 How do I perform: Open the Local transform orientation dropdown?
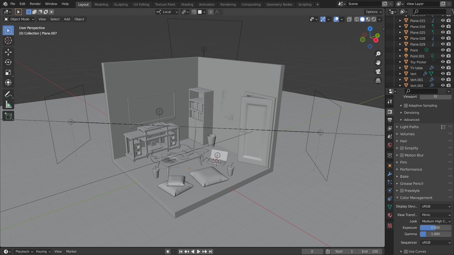[x=167, y=12]
